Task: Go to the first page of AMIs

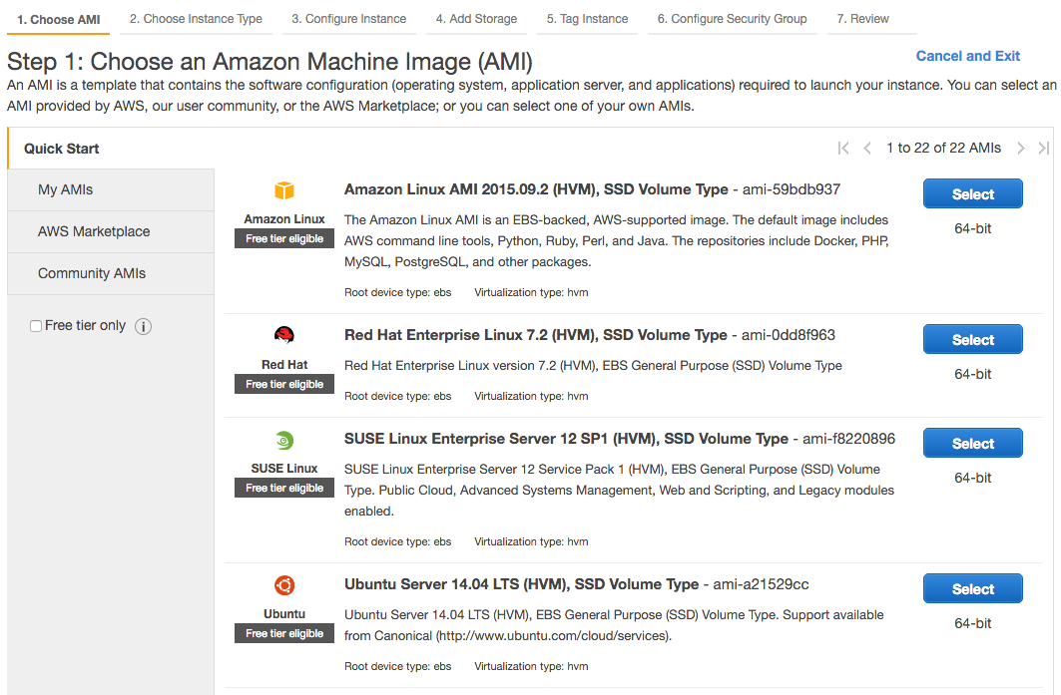Action: pyautogui.click(x=843, y=148)
